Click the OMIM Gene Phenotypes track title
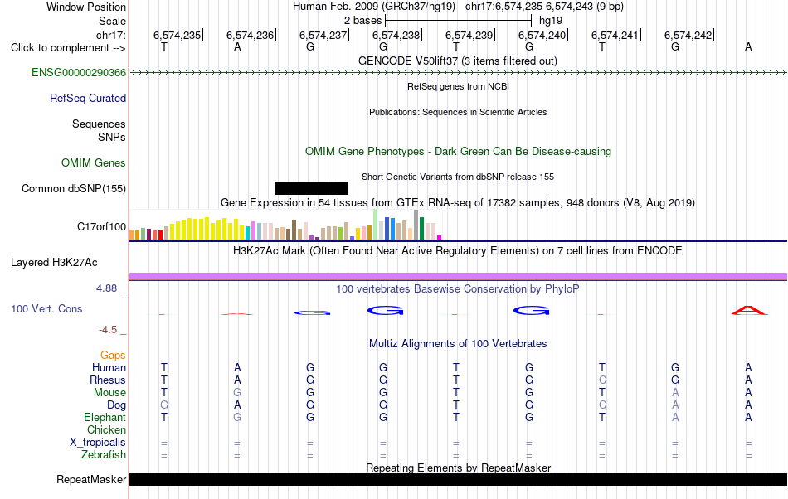Viewport: 788px width, 499px height. pyautogui.click(x=458, y=152)
